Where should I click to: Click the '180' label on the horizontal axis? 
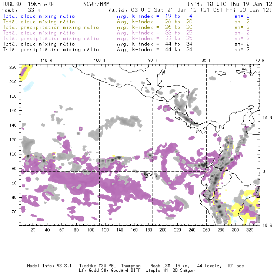tap(148, 230)
